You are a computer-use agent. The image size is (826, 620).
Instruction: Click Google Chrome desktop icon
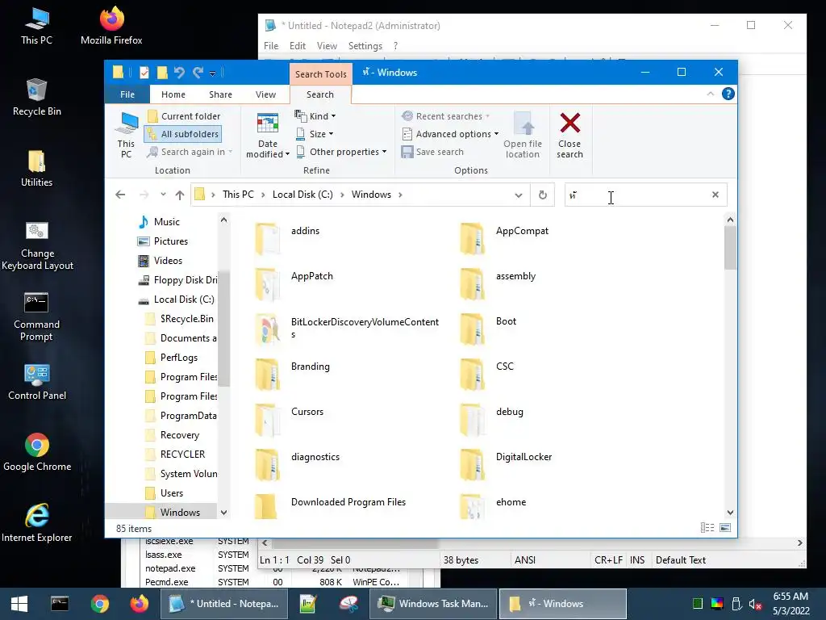(37, 452)
